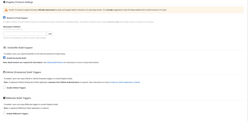Image resolution: width=248 pixels, height=121 pixels.
Task: Click the orange deprecation warning triangle icon
Action: tap(6, 10)
